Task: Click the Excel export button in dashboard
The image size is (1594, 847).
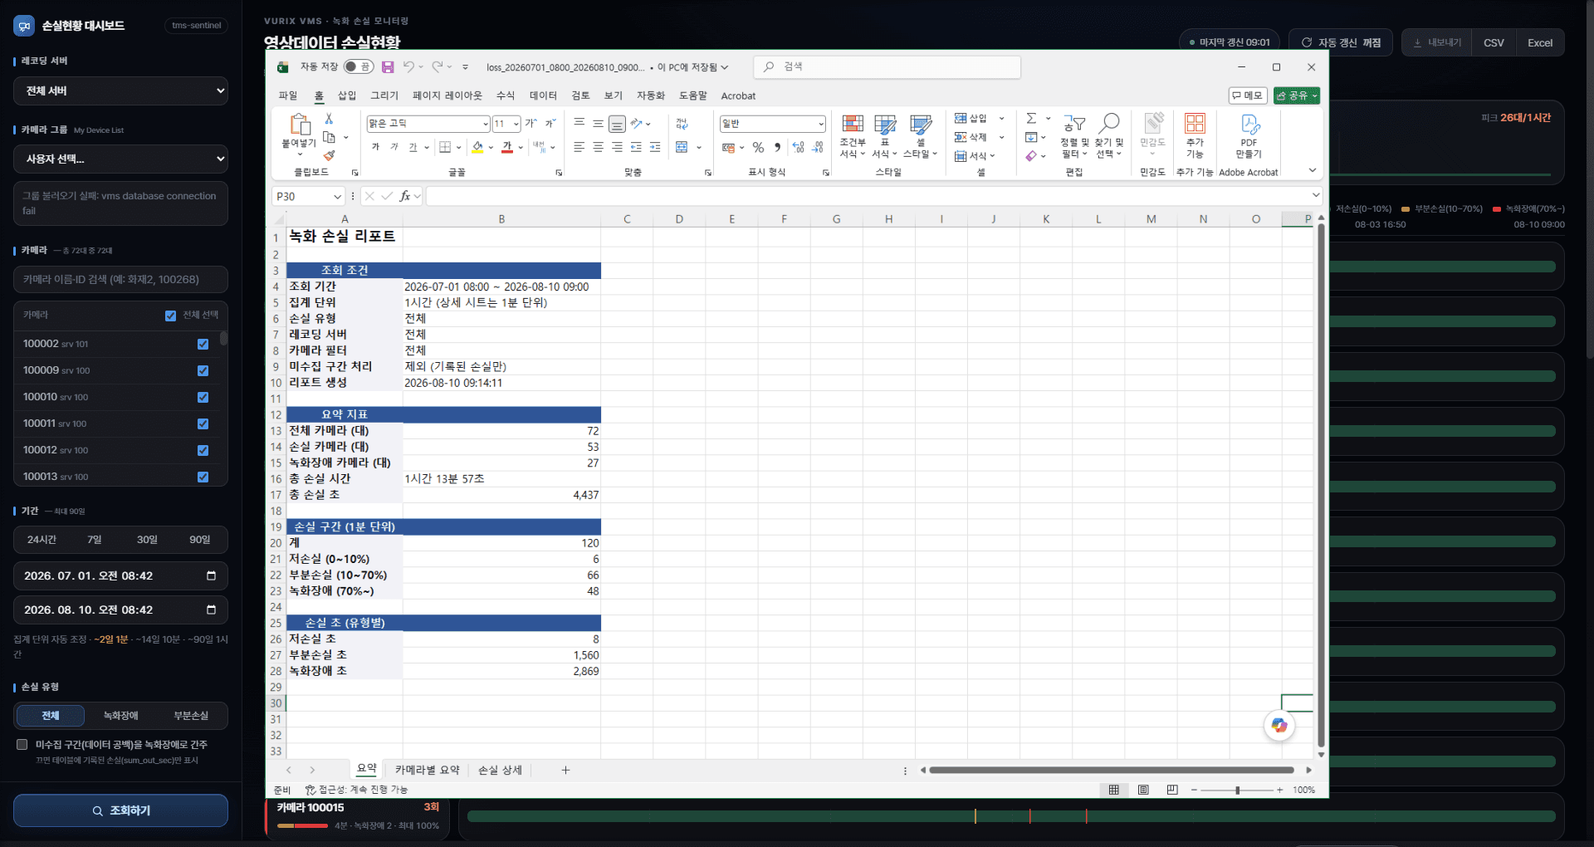Action: [1540, 42]
